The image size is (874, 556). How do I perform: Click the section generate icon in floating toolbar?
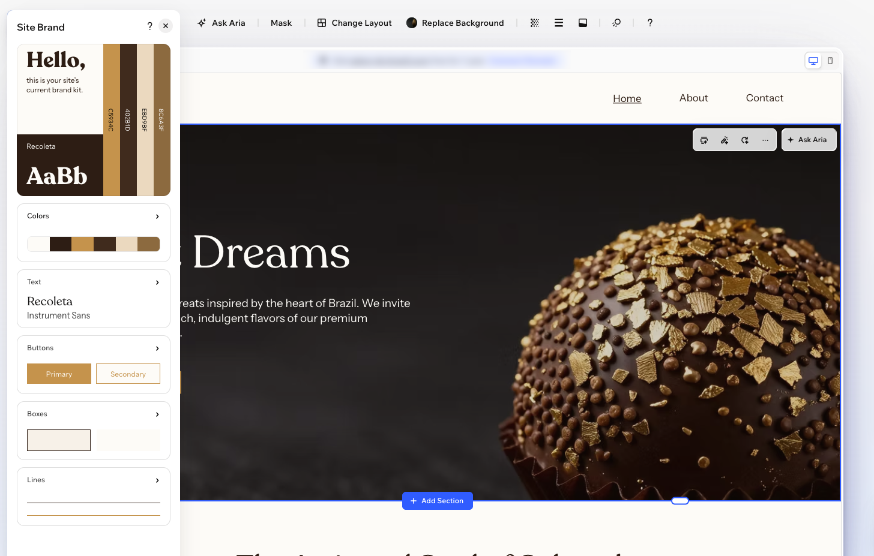pos(704,140)
